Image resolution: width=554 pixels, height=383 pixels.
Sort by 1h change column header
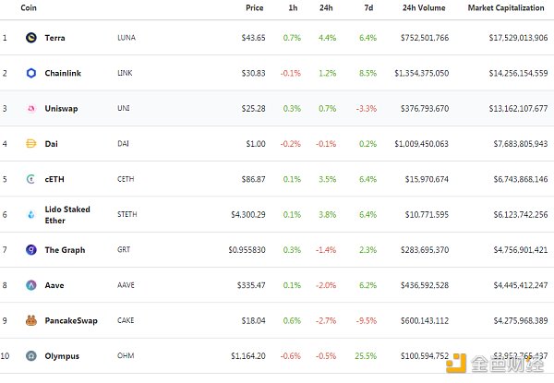pyautogui.click(x=295, y=8)
